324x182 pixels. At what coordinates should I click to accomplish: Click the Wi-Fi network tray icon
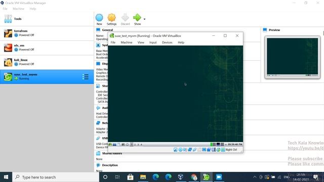point(279,177)
